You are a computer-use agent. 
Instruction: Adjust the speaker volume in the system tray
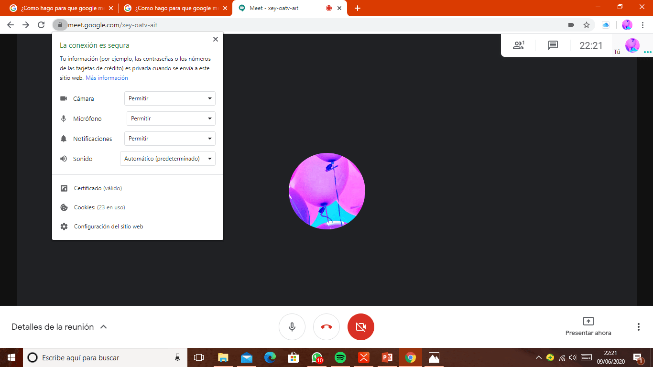click(x=572, y=357)
